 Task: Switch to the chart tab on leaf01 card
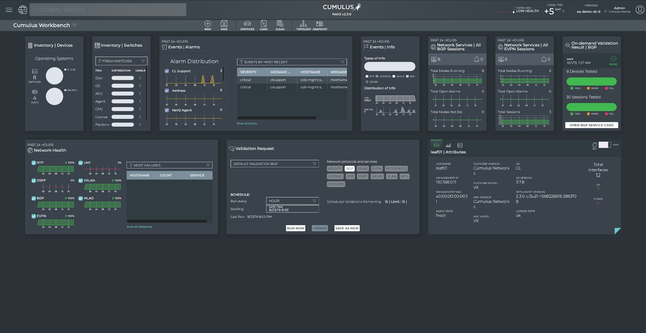coord(449,145)
